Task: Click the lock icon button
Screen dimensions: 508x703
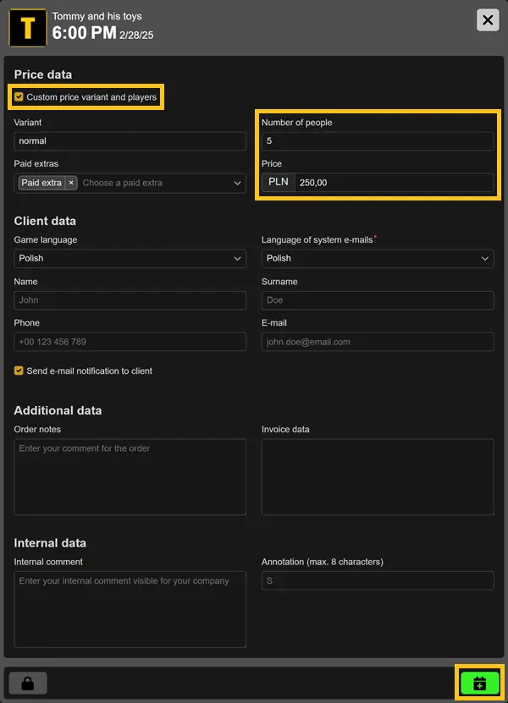Action: click(x=27, y=683)
